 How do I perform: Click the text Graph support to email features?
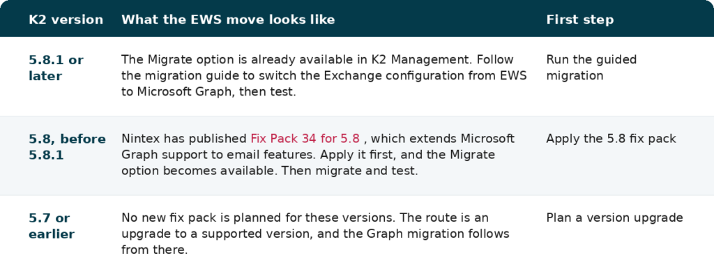(x=218, y=155)
